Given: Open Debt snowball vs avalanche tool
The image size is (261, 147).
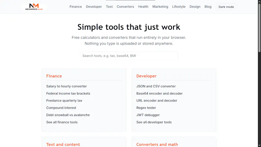Looking at the screenshot, I should pos(68,115).
